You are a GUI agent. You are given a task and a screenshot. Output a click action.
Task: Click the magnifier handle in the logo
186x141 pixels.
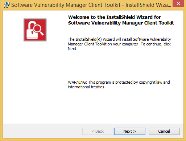[42, 33]
